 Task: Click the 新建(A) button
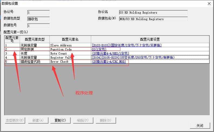[38, 120]
